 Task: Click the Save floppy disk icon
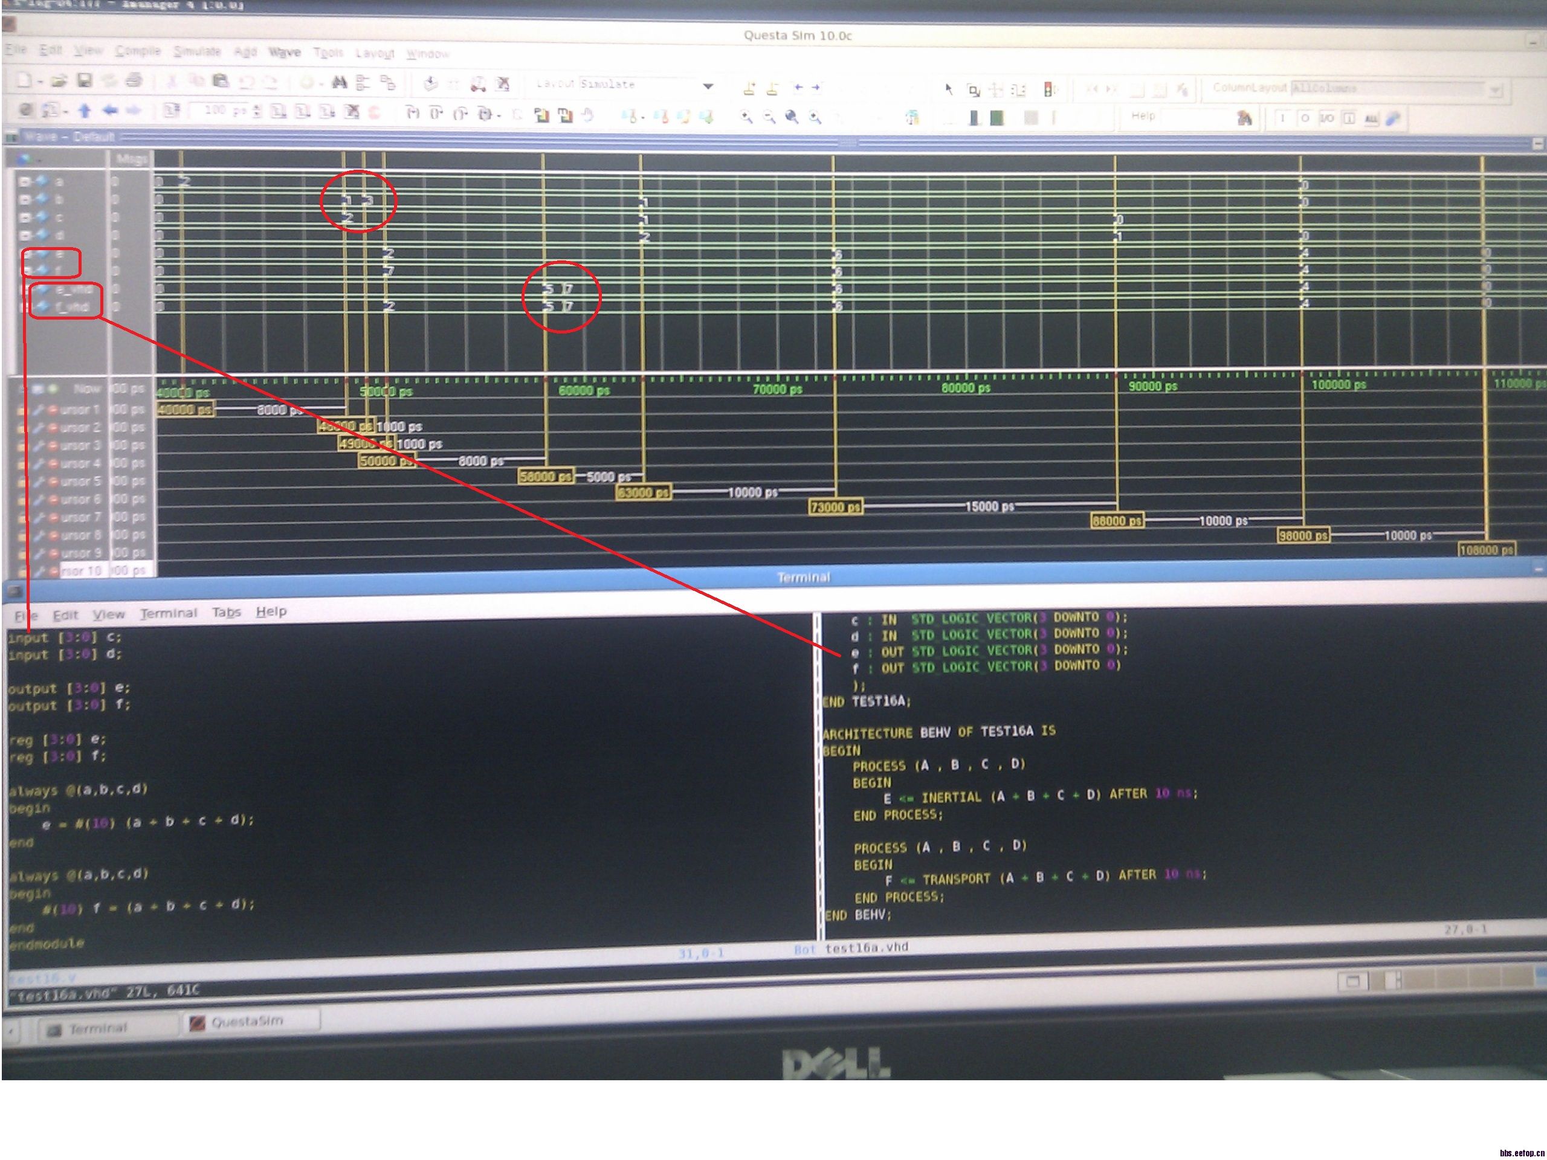click(84, 81)
